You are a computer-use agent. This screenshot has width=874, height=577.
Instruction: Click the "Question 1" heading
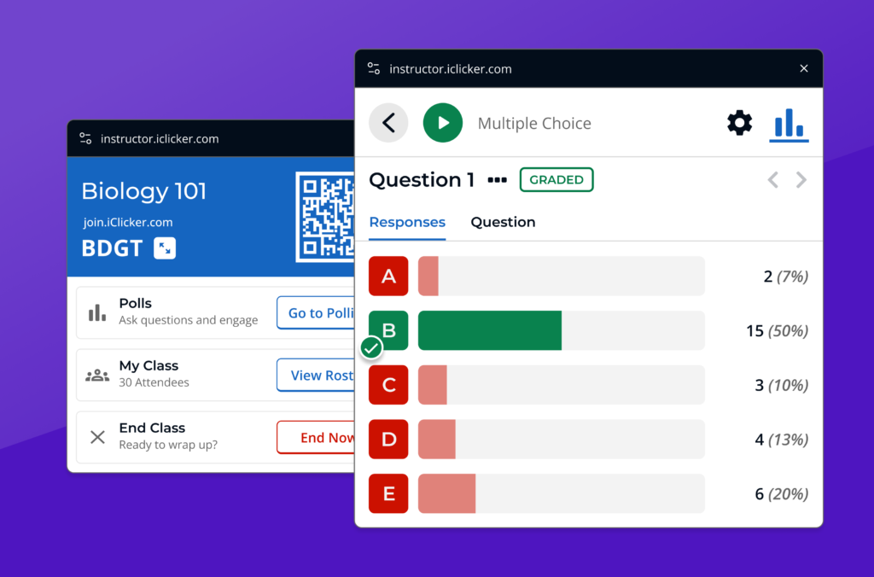coord(422,180)
